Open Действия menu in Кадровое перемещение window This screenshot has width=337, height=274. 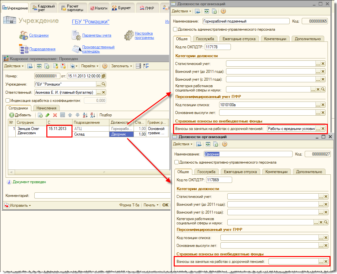click(14, 66)
